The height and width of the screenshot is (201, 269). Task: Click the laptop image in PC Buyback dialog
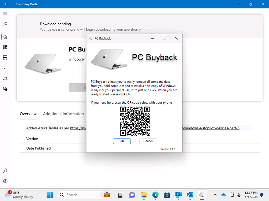tap(109, 59)
